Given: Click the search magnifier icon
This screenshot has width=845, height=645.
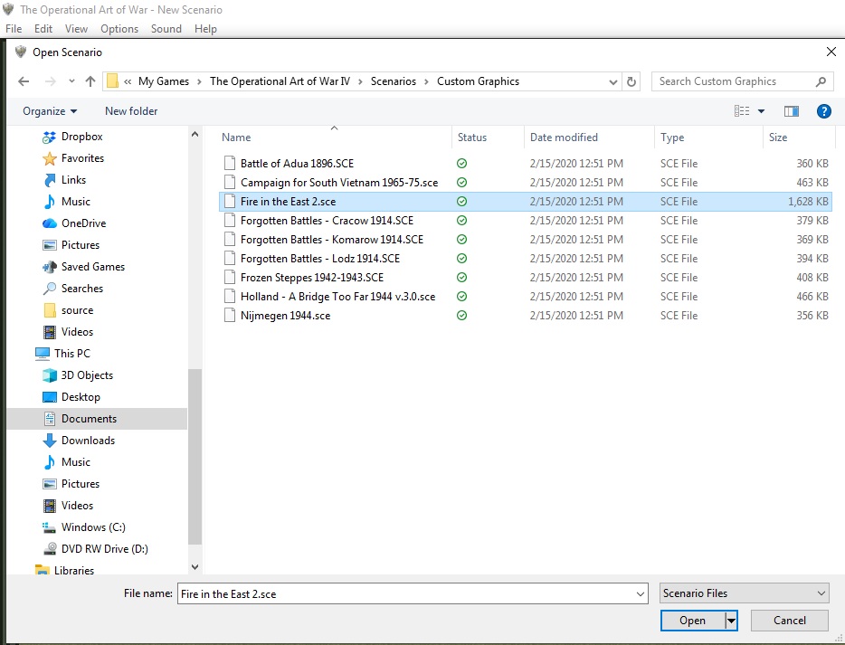Looking at the screenshot, I should 821,81.
